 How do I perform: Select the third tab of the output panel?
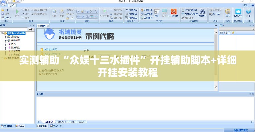click(73, 122)
